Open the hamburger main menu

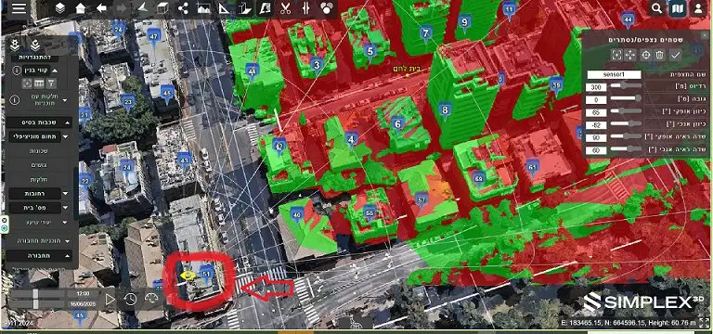19,8
